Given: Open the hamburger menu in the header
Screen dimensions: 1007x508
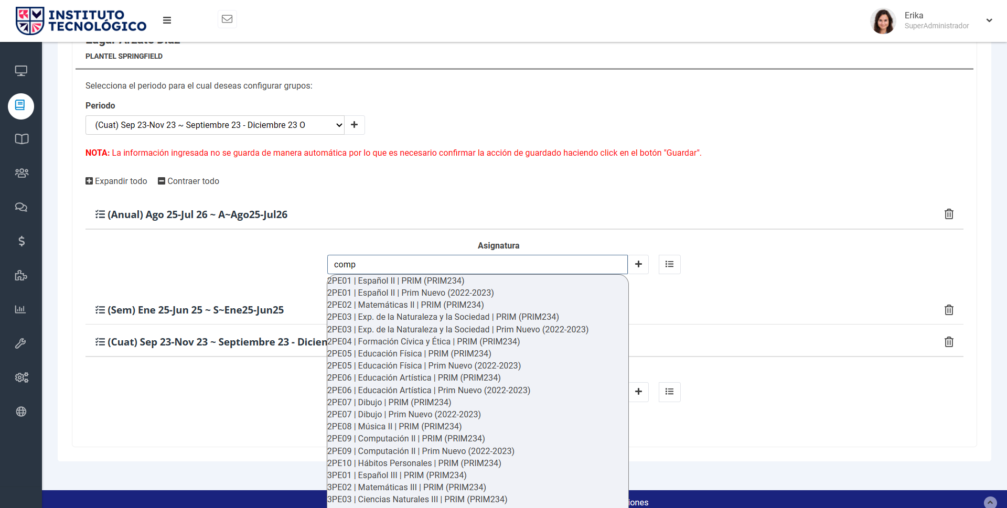Looking at the screenshot, I should [167, 20].
